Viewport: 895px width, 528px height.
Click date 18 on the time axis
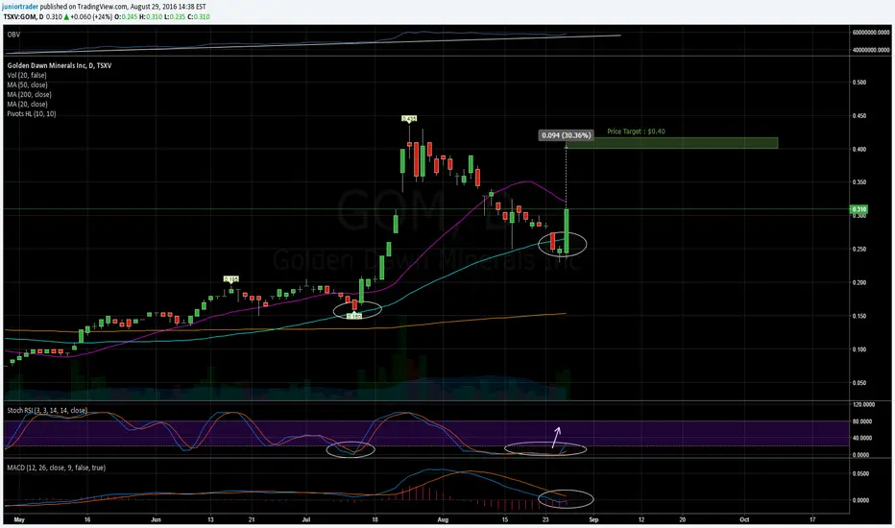tap(375, 520)
